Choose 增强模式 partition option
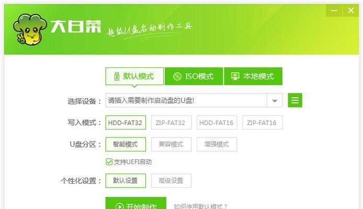Viewport: 363px width, 209px height. point(217,144)
